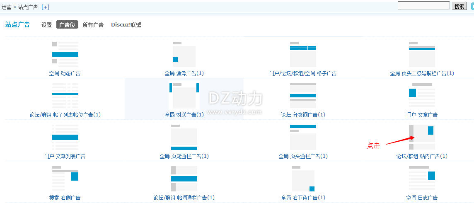The width and height of the screenshot is (474, 203).
Task: Switch to the 设置 tab
Action: [46, 25]
